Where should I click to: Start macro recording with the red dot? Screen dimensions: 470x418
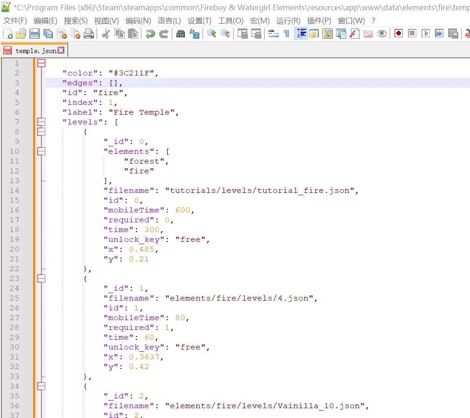pyautogui.click(x=399, y=34)
